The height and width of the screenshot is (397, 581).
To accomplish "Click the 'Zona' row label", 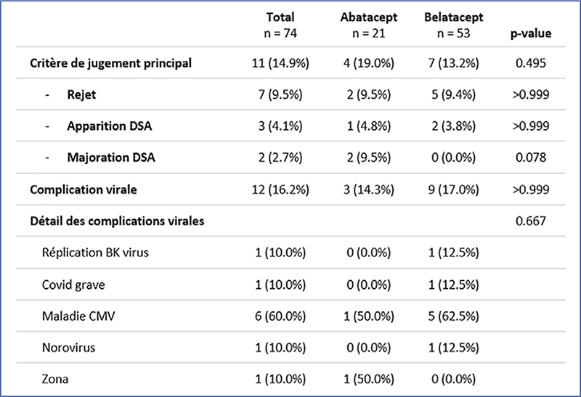I will click(x=53, y=379).
